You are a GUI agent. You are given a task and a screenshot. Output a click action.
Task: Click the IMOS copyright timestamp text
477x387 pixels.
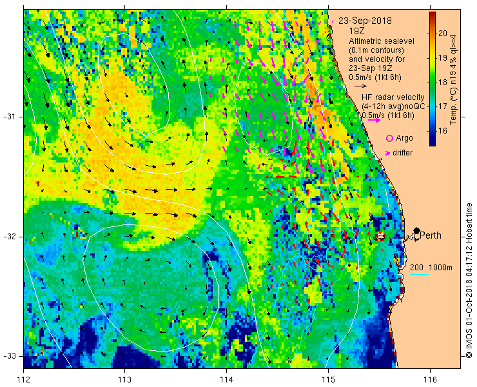[469, 281]
